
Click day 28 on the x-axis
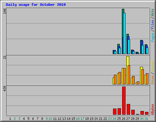(133, 119)
